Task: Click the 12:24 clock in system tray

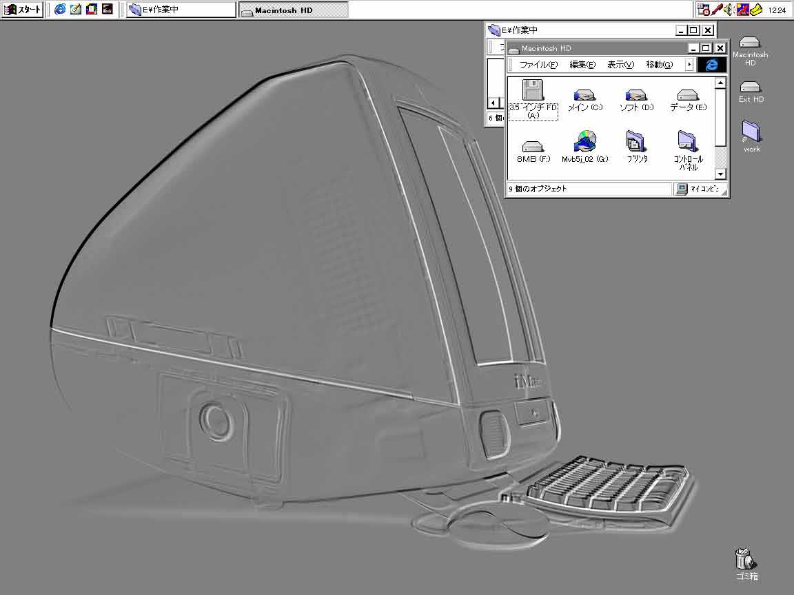Action: click(777, 10)
